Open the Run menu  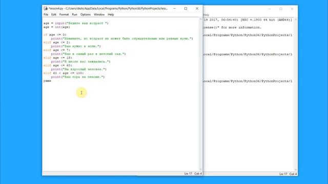[74, 15]
